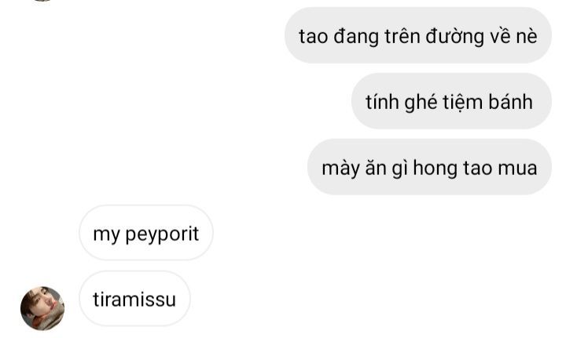Screen dimensions: 566x338
Task: Select the 'tao đang trên đường về nè' message
Action: [x=418, y=35]
